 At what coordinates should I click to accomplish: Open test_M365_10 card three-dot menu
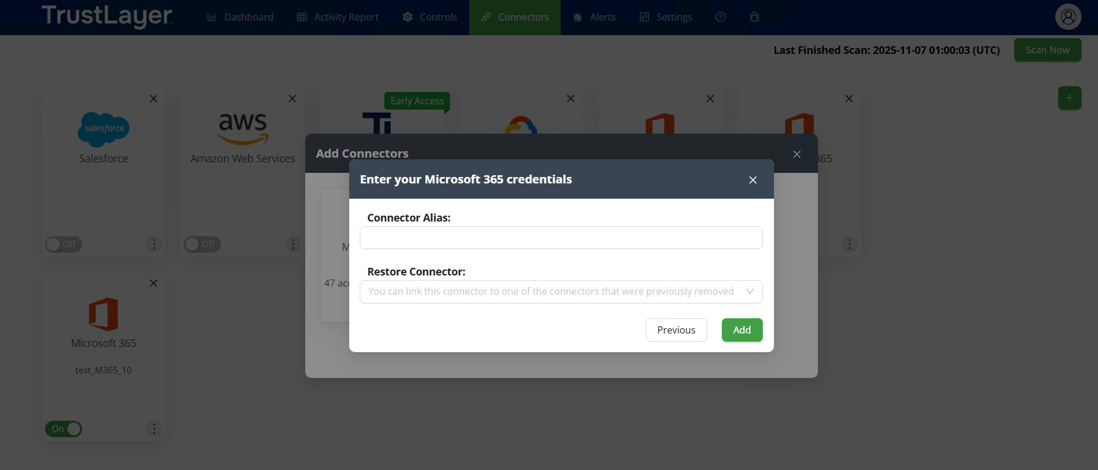(154, 429)
